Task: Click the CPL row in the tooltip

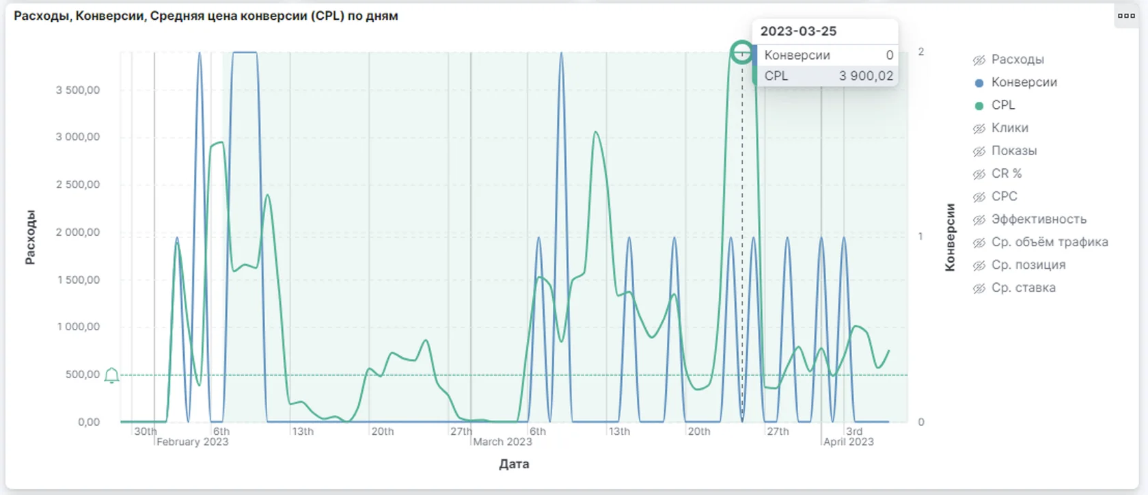Action: (x=828, y=76)
